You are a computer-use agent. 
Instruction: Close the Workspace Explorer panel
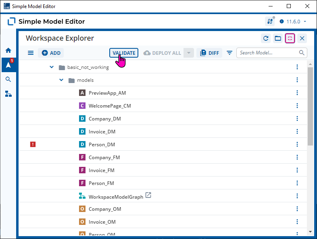[302, 38]
